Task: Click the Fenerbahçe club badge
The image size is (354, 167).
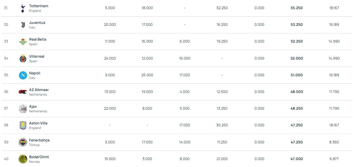Action: pyautogui.click(x=23, y=142)
